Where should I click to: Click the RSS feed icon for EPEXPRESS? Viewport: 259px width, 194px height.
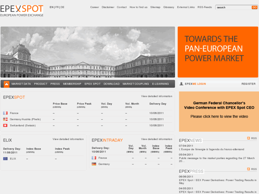[248, 169]
